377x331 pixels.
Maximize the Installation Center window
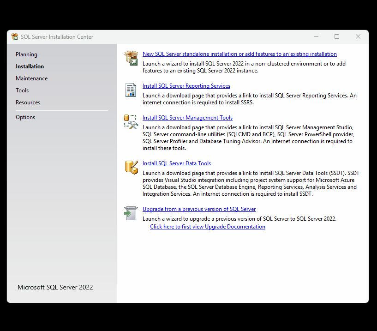pos(337,36)
